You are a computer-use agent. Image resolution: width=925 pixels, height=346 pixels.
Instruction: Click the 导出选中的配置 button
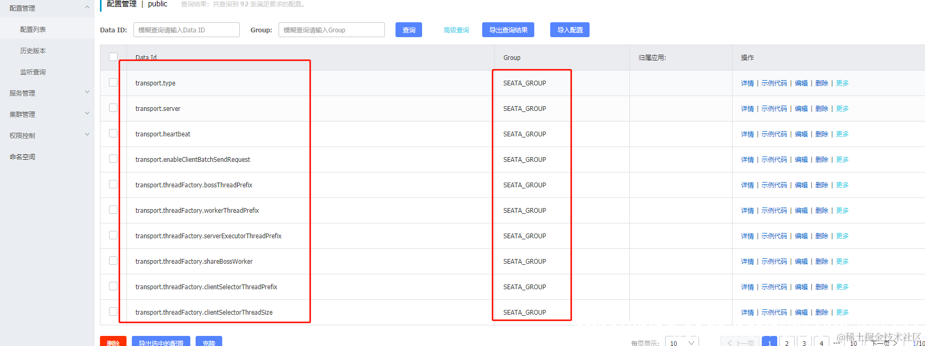pos(161,341)
